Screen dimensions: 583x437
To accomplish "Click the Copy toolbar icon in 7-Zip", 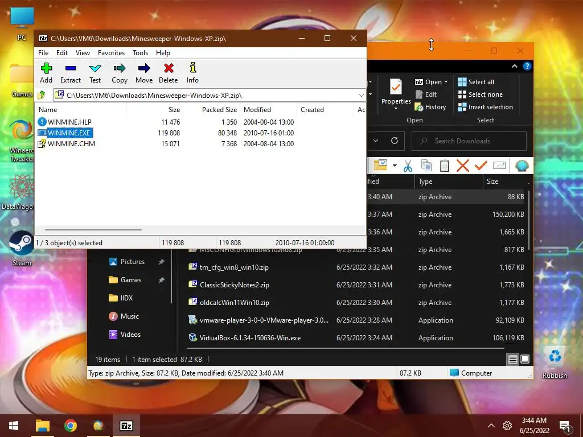I will point(120,73).
